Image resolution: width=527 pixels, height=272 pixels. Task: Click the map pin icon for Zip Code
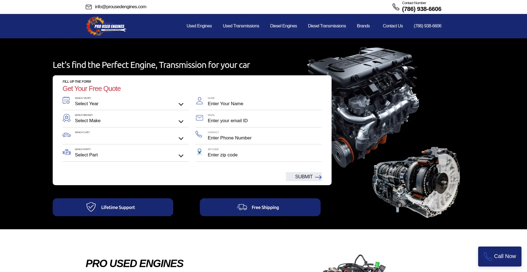[200, 152]
